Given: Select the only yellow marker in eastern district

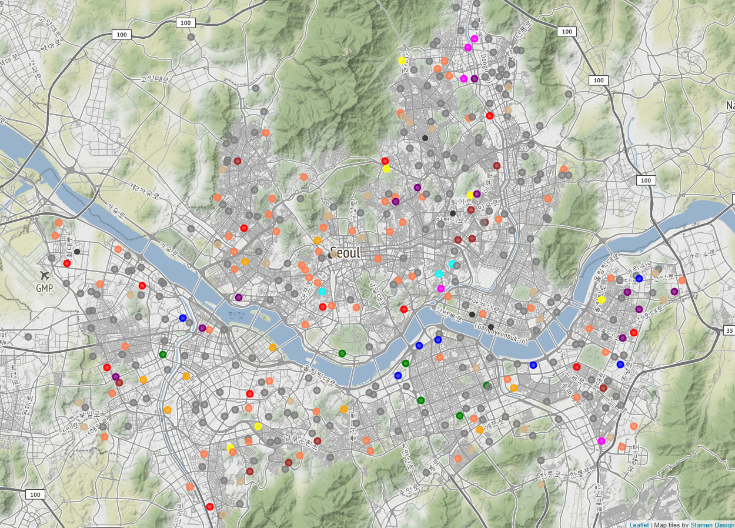Looking at the screenshot, I should [x=602, y=300].
